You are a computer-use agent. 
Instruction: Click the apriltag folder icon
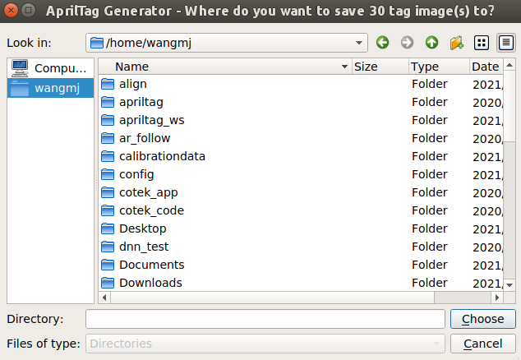click(x=108, y=102)
